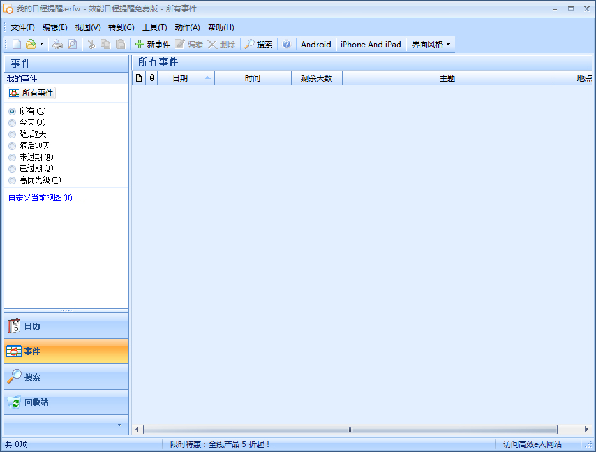596x452 pixels.
Task: Click the iPhone And iPad button
Action: click(371, 45)
